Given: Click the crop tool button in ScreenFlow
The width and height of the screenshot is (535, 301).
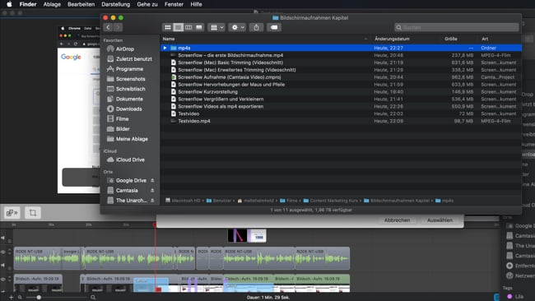Looking at the screenshot, I should click(x=33, y=213).
